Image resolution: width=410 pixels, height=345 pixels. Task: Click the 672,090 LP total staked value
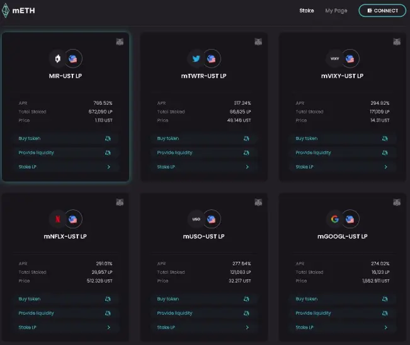100,112
